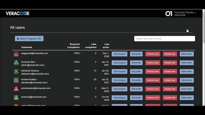Click the All users heading
Viewport: 205px width, 115px height.
tap(17, 27)
